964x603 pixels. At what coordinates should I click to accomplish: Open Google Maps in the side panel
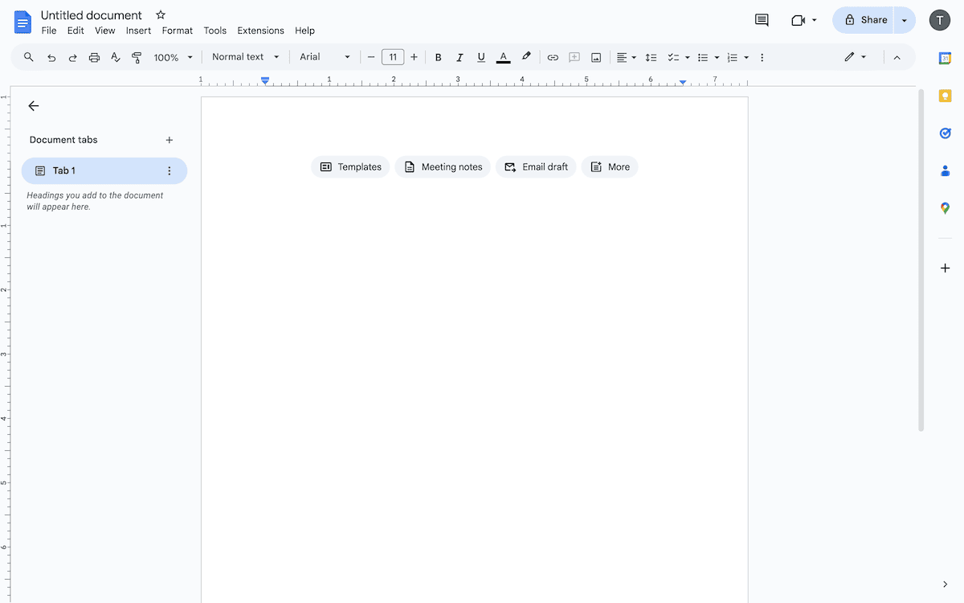point(946,208)
